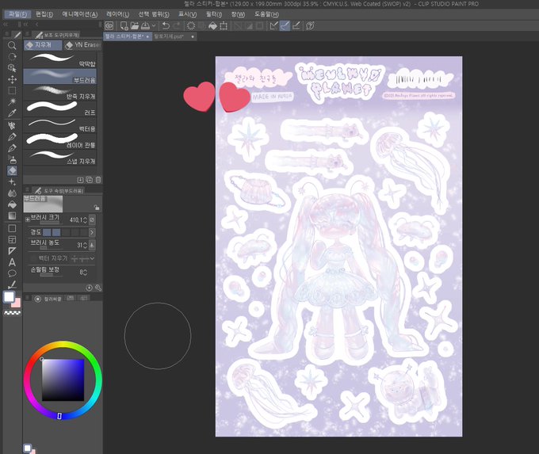Expand brush size options plus icon
Image resolution: width=539 pixels, height=454 pixels.
(28, 219)
